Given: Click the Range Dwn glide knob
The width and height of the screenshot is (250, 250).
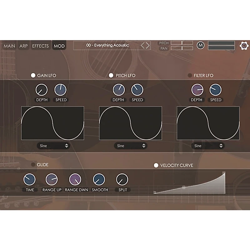Looking at the screenshot, I should [x=75, y=180].
